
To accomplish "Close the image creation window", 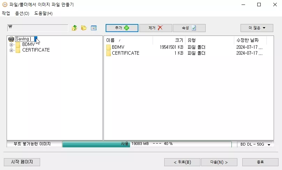I will pyautogui.click(x=275, y=5).
